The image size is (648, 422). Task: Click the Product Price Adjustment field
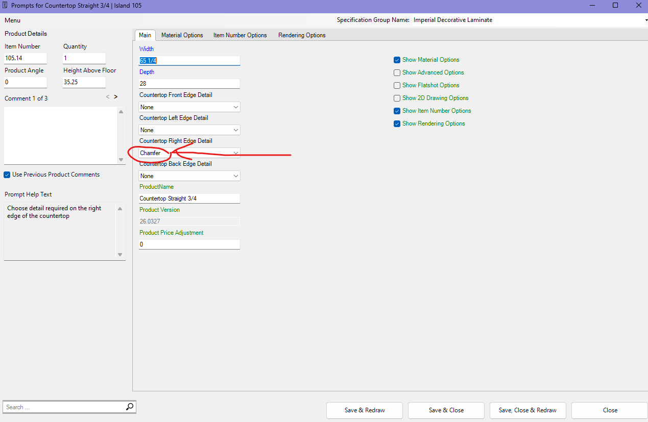pyautogui.click(x=189, y=244)
